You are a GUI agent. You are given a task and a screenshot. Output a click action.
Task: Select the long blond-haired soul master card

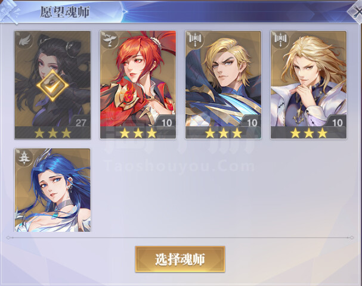pos(309,85)
